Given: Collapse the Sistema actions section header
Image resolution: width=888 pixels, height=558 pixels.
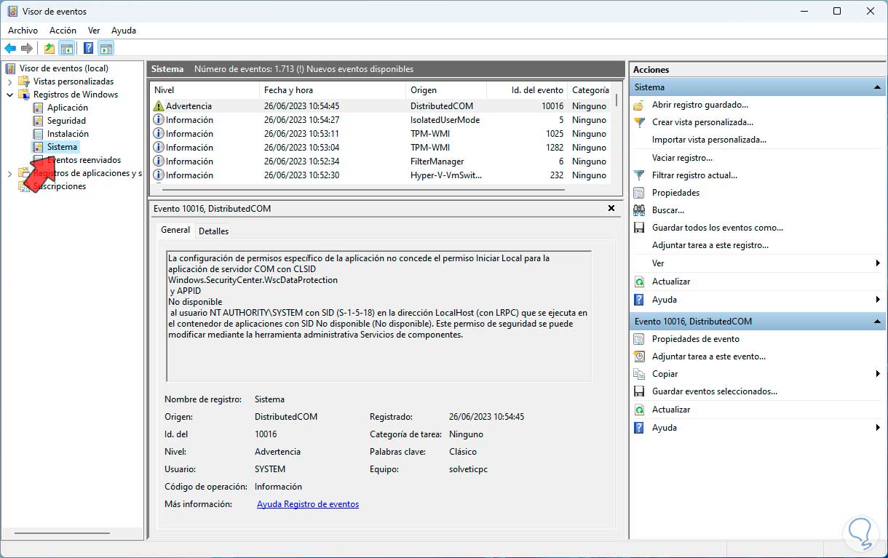Looking at the screenshot, I should coord(878,87).
